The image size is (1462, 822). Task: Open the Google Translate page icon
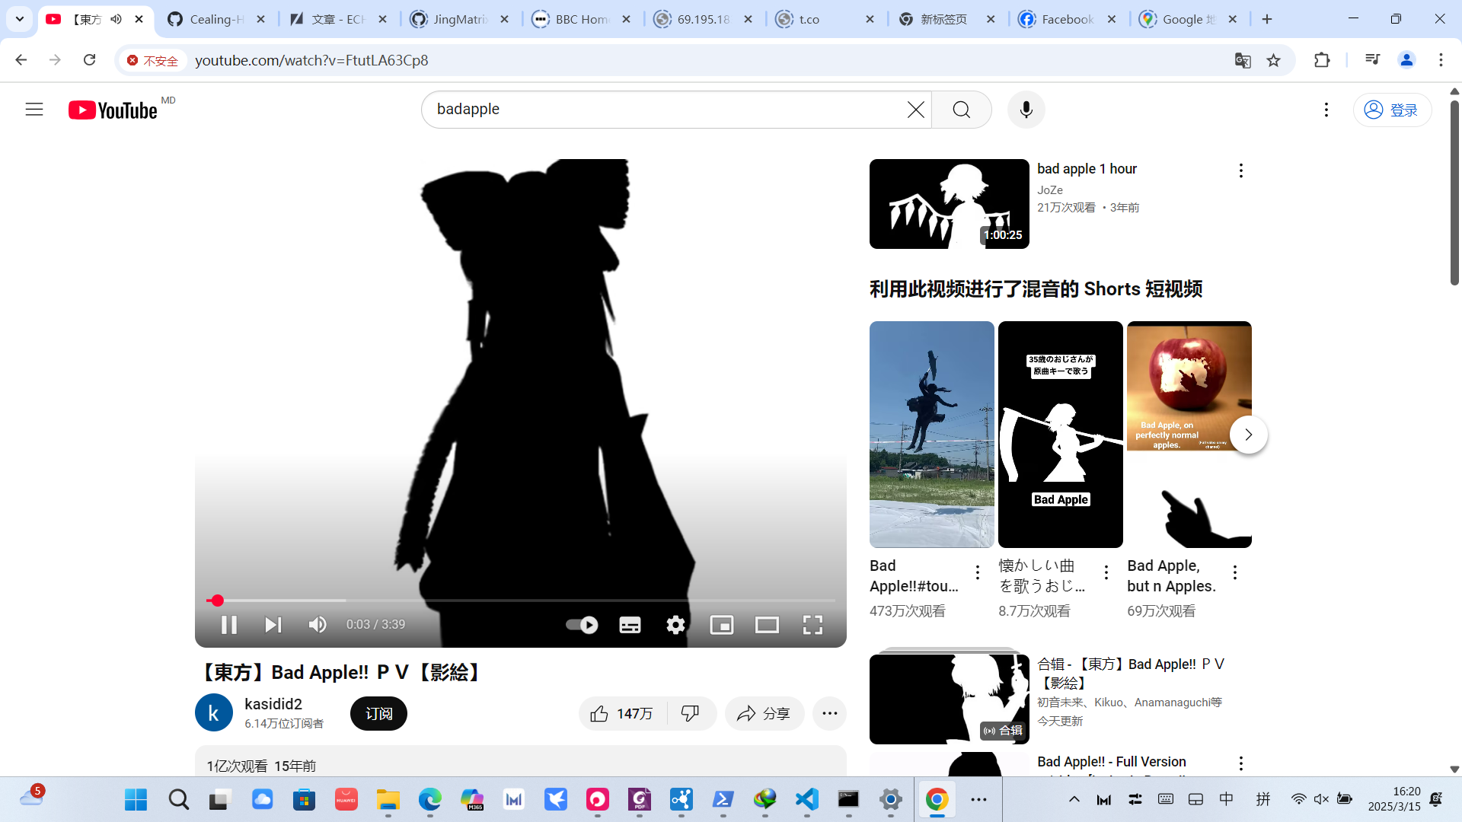tap(1243, 61)
